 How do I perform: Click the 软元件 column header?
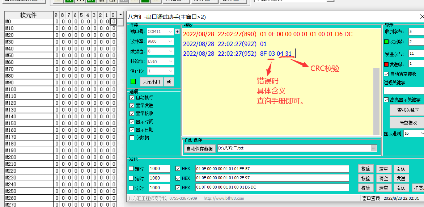(x=28, y=15)
